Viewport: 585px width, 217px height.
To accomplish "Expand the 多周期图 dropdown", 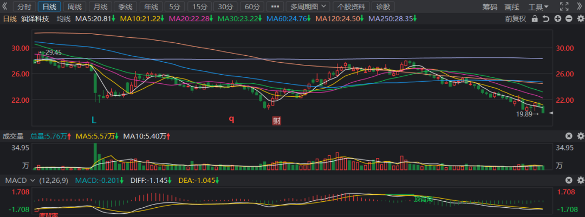I will [309, 7].
